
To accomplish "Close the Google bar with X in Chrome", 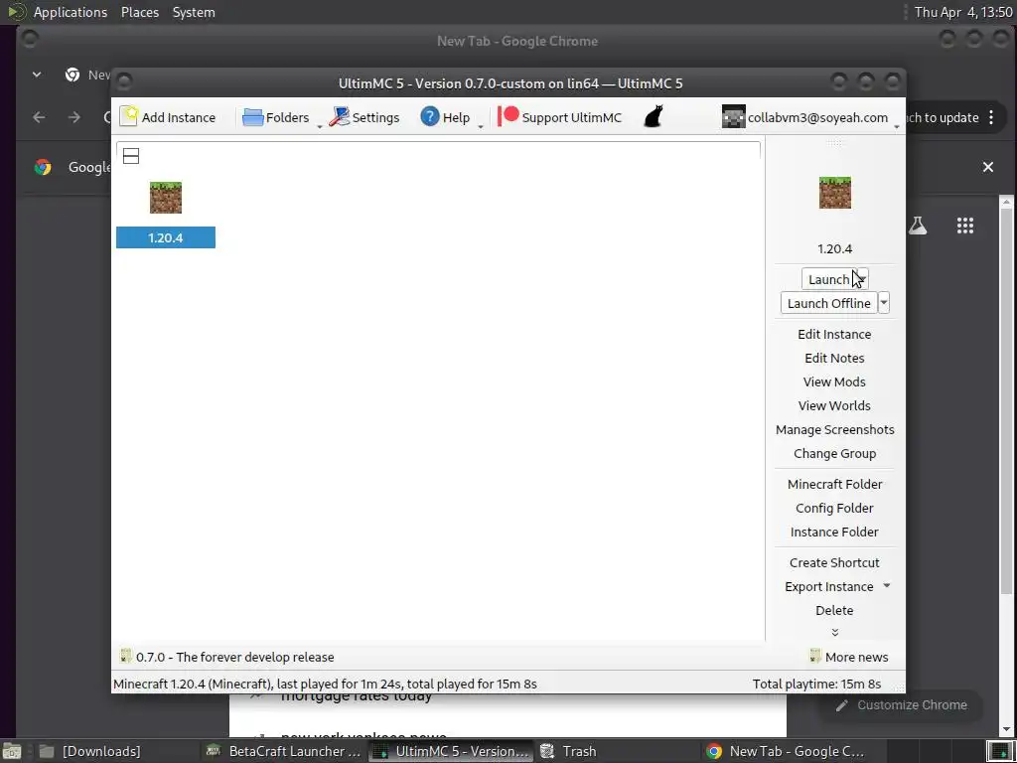I will (988, 167).
